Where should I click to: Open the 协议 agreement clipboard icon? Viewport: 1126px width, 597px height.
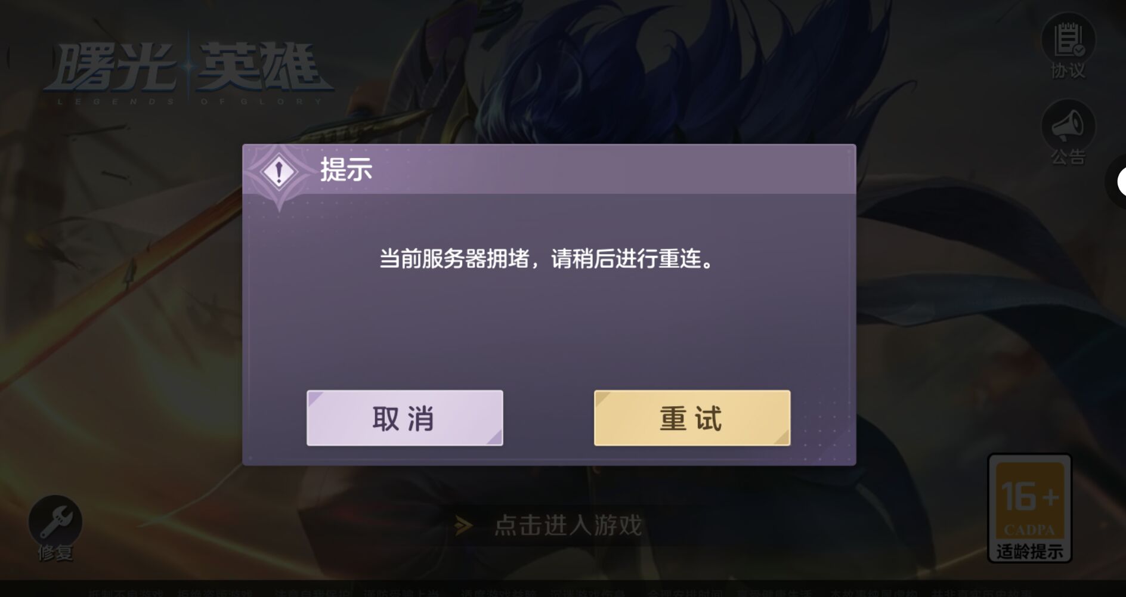click(1068, 39)
